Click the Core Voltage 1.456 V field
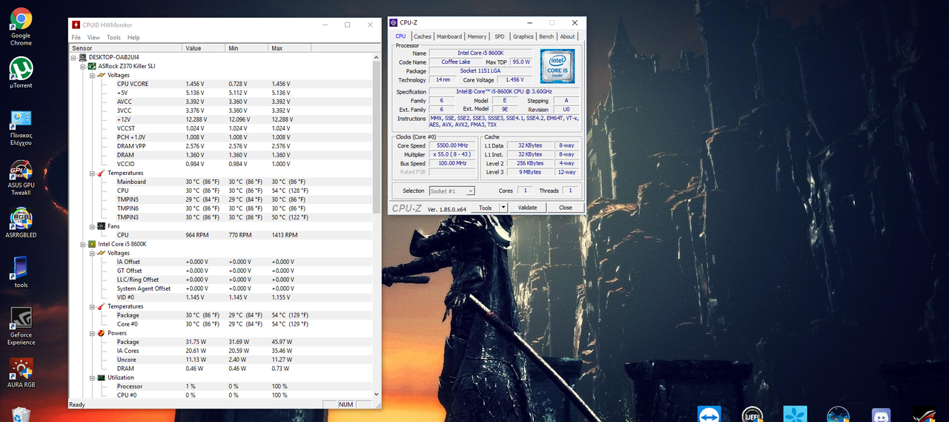The height and width of the screenshot is (422, 949). (x=515, y=80)
